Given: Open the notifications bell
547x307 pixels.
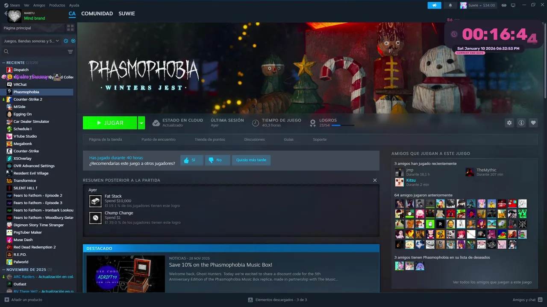Looking at the screenshot, I should click(450, 5).
